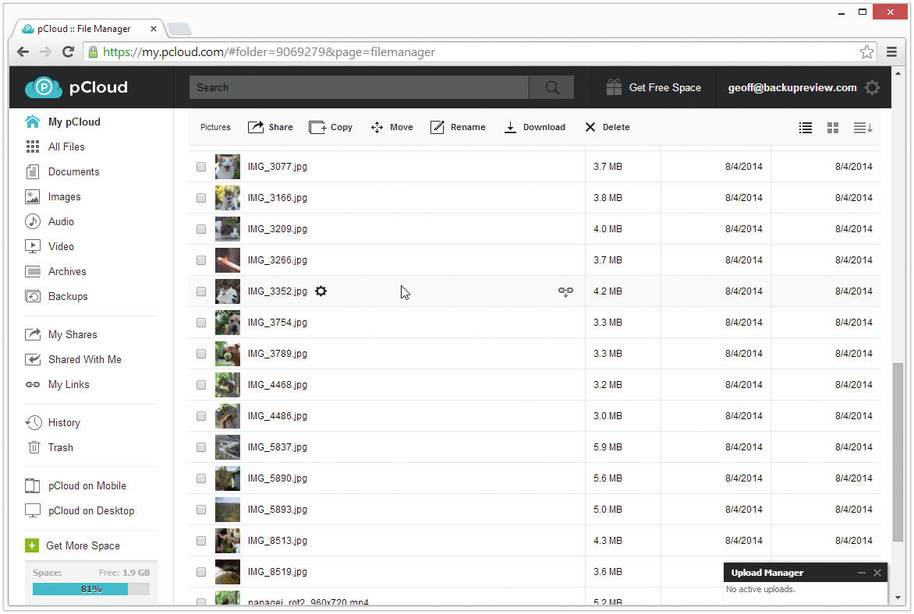Tick the checkbox for IMG_3077.jpg
This screenshot has width=914, height=614.
pos(201,167)
